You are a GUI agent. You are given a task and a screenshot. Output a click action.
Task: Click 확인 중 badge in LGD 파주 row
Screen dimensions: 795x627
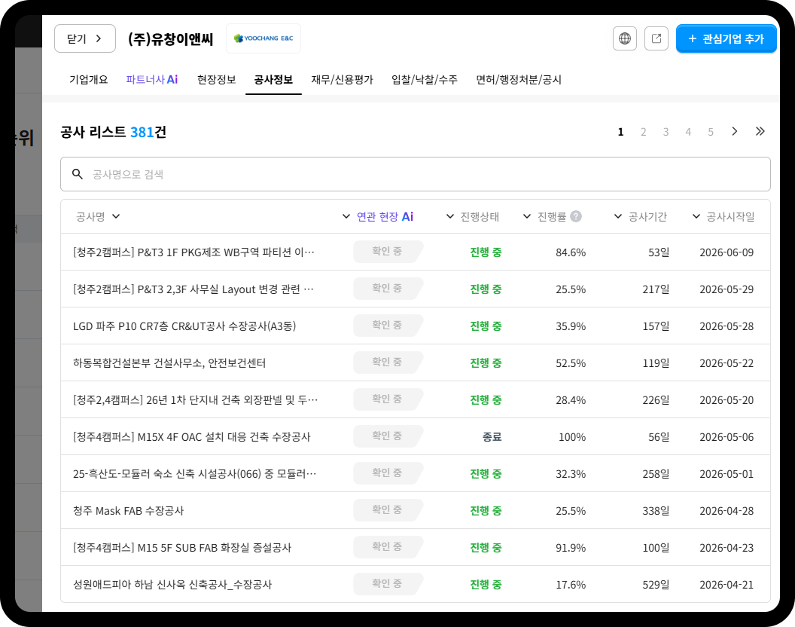(x=388, y=326)
